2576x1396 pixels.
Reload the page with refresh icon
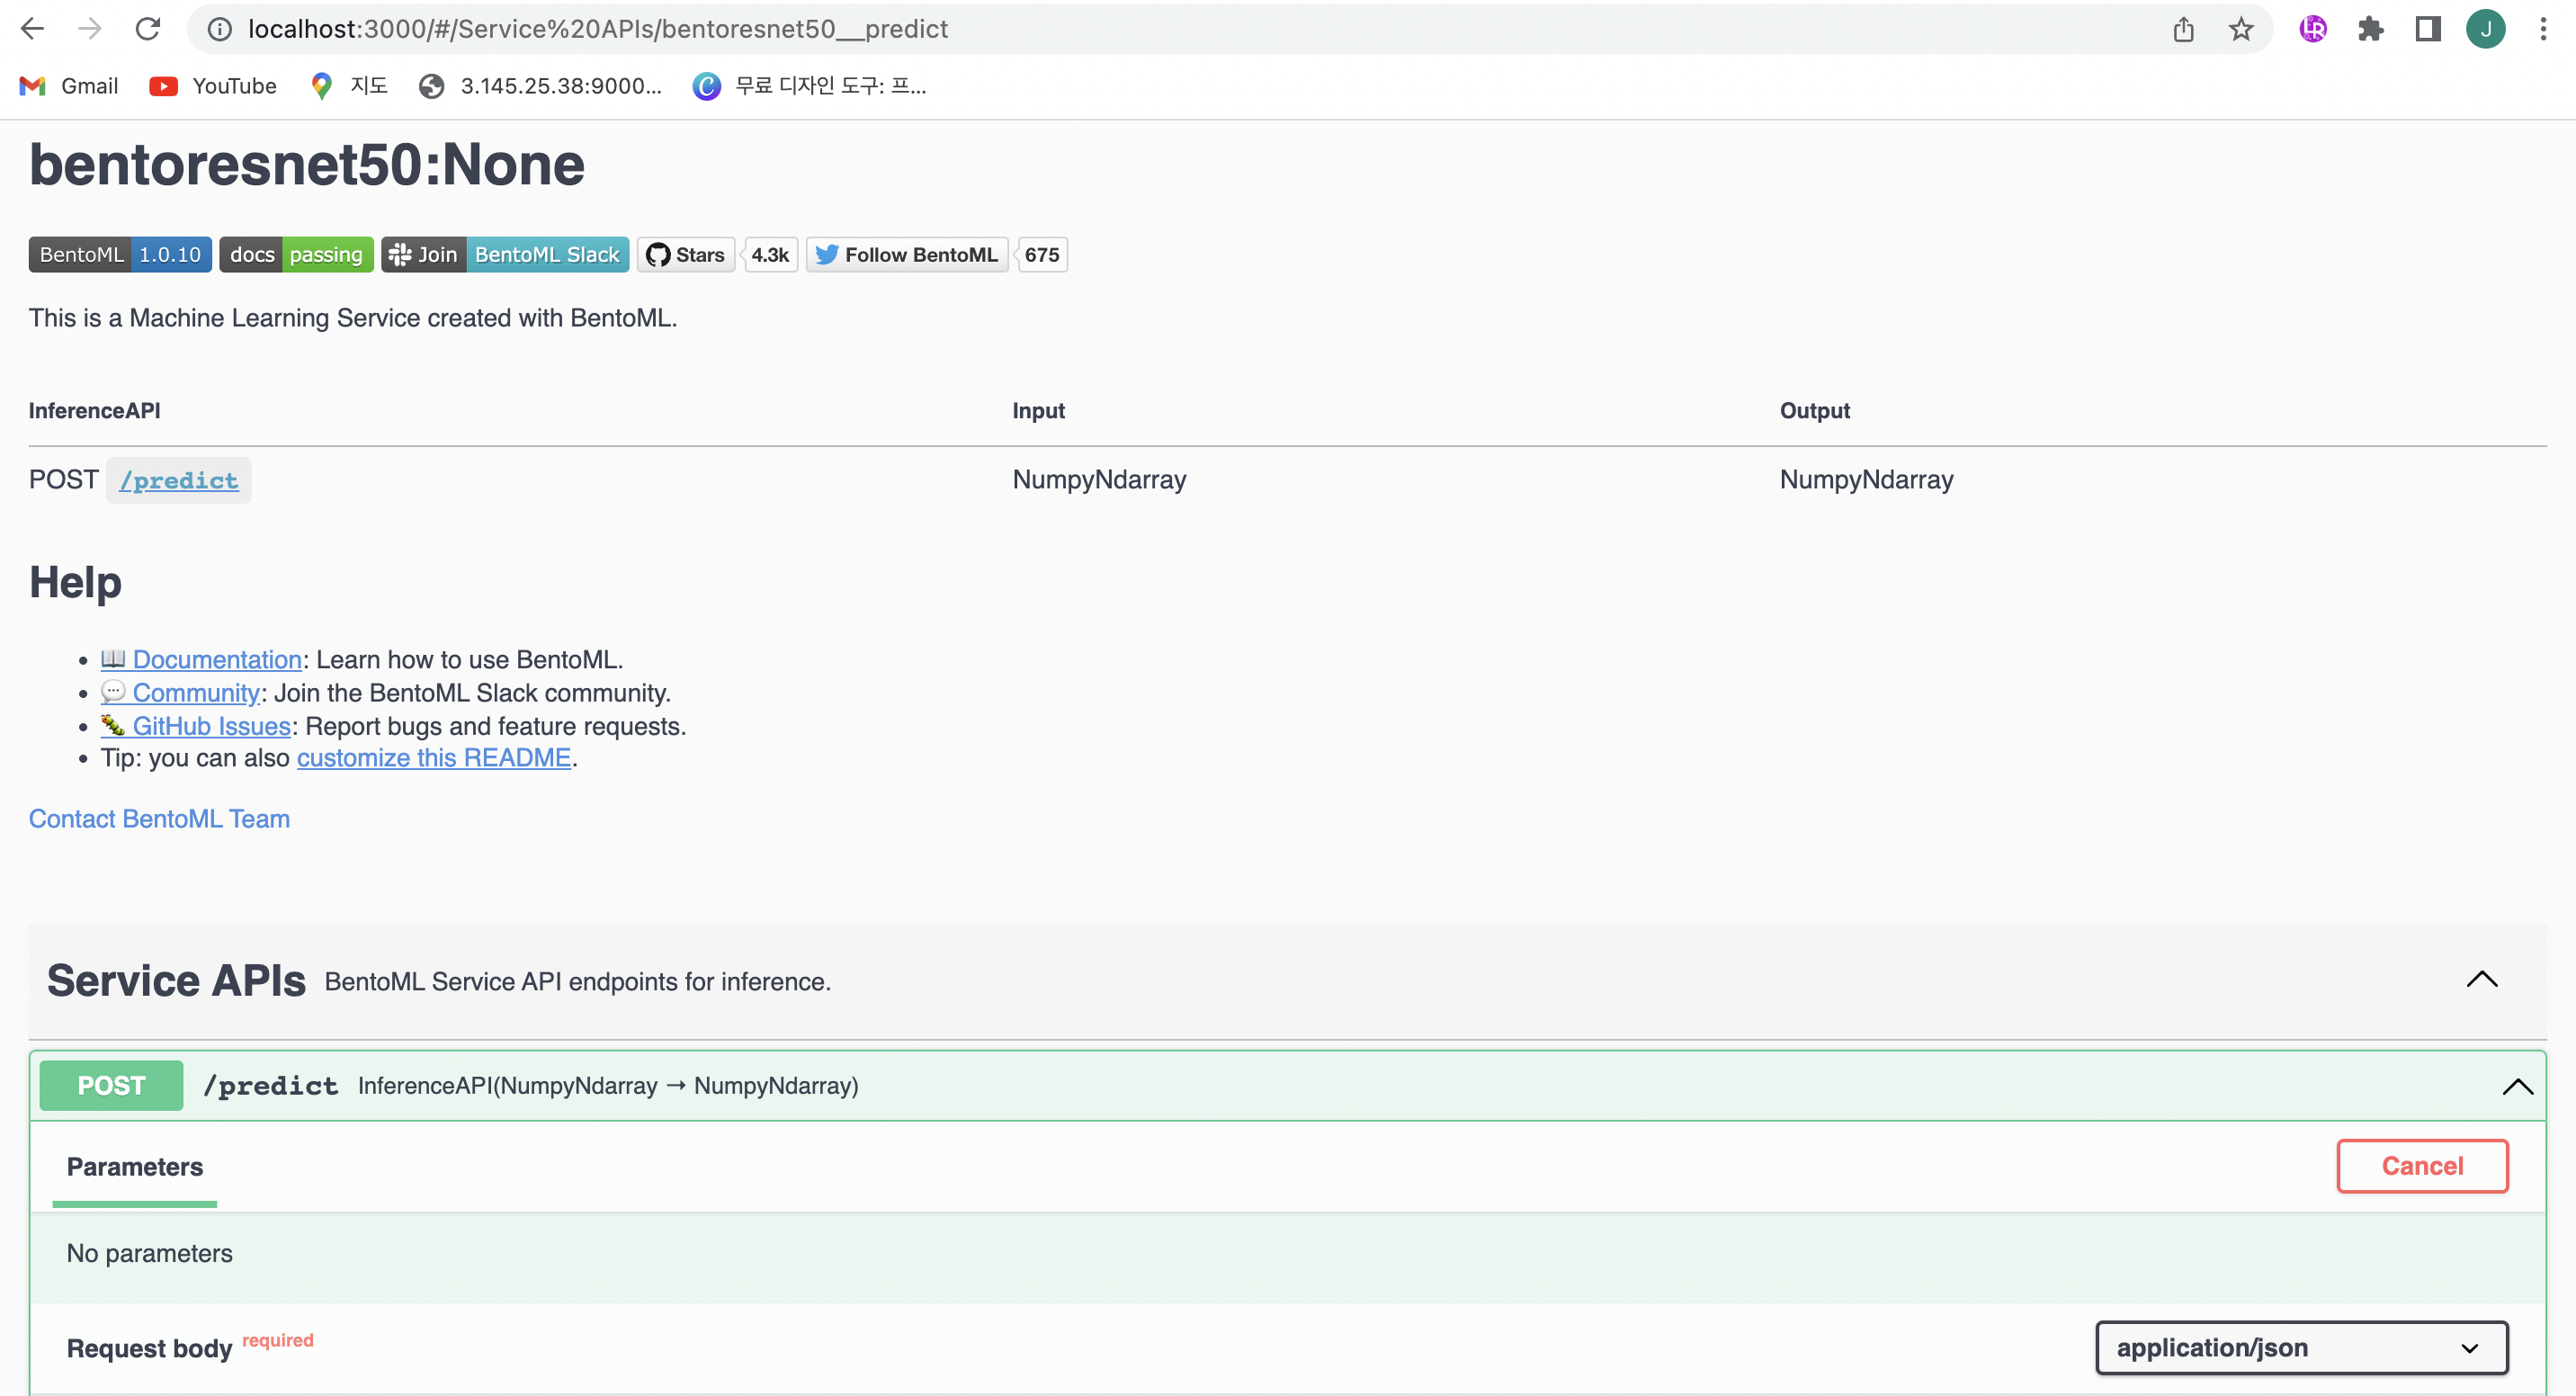[x=148, y=29]
